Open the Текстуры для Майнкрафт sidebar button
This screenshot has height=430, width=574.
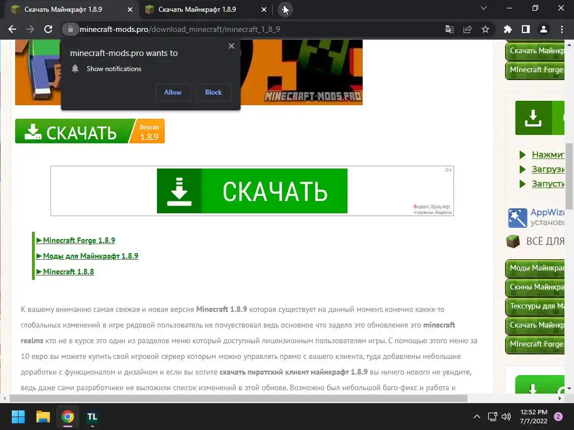535,306
